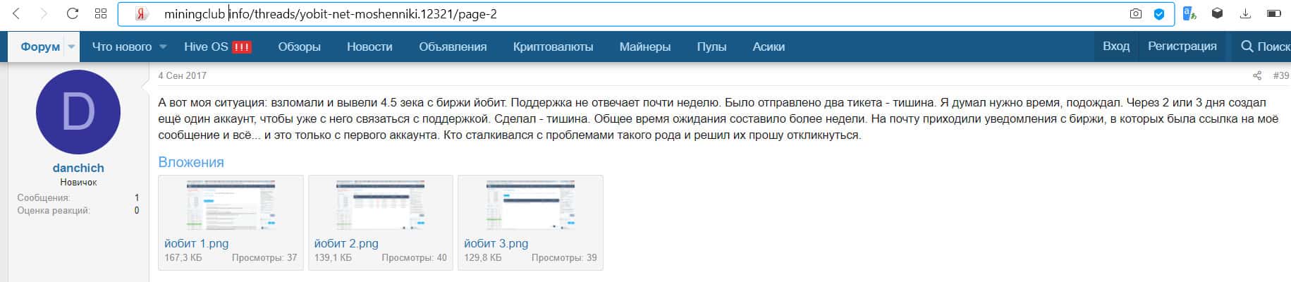Click the camera screenshot icon in address bar
Image resolution: width=1291 pixels, height=282 pixels.
(x=1135, y=13)
